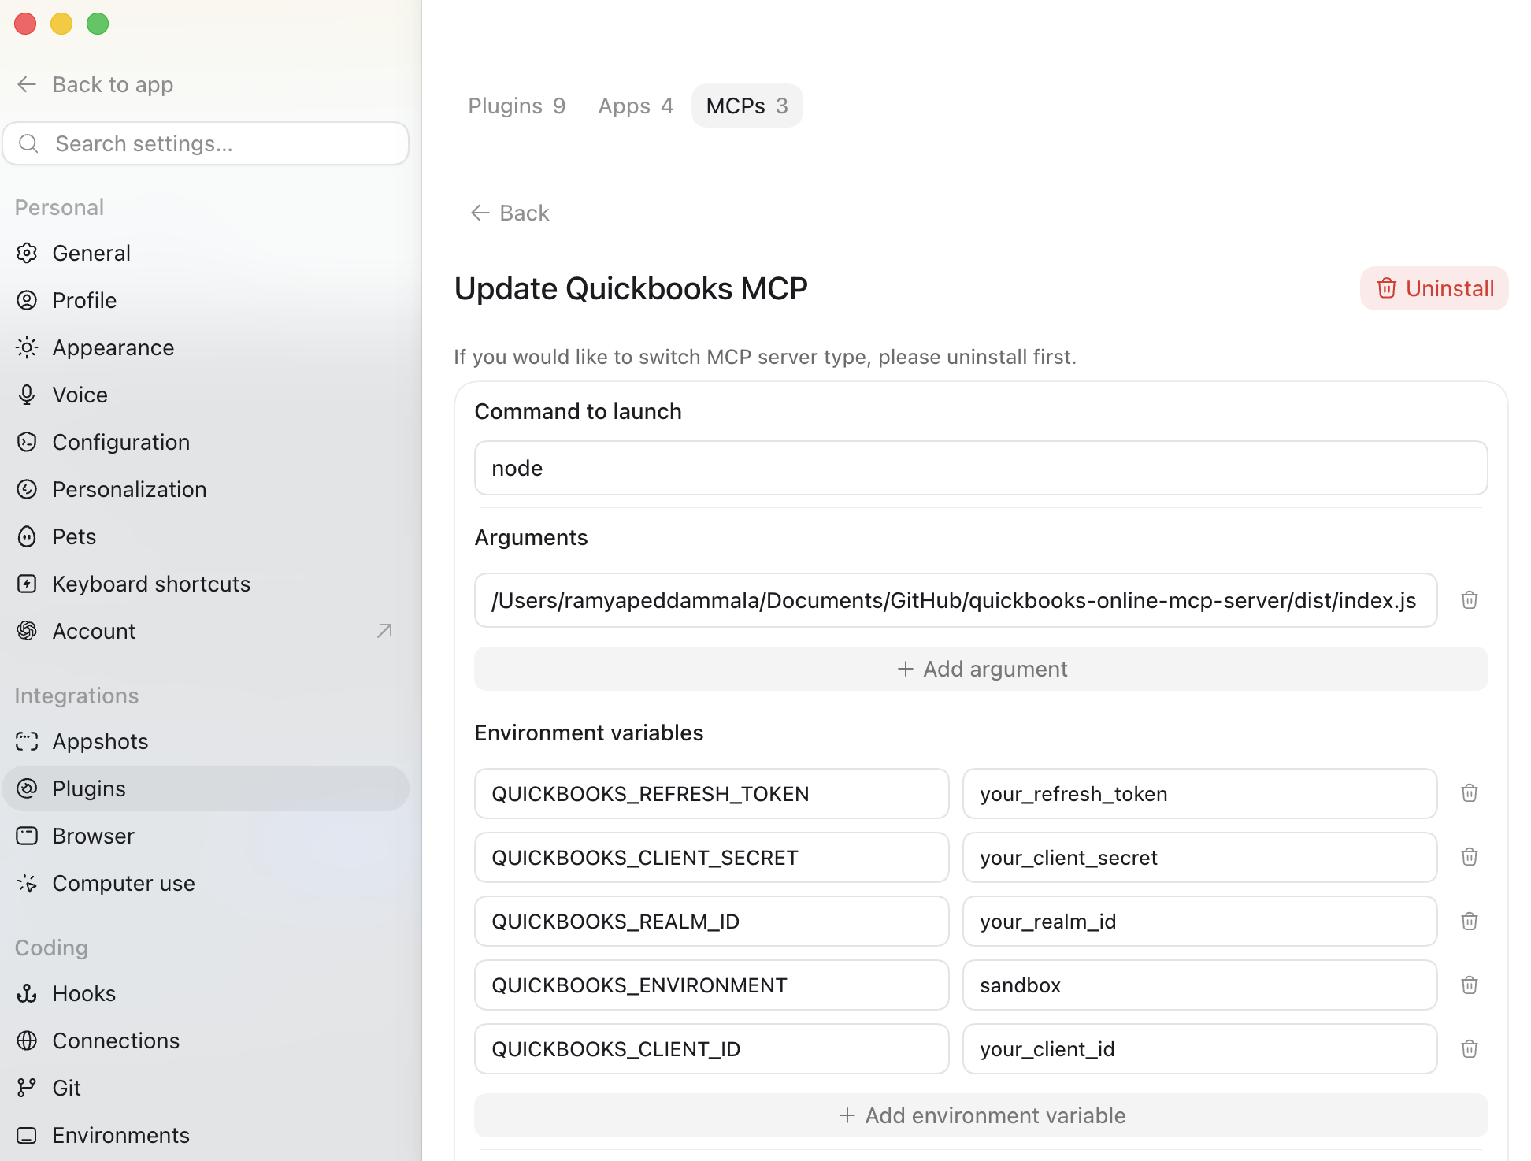Open the Connections settings page
Screen dimensions: 1531x1161
click(206, 1040)
